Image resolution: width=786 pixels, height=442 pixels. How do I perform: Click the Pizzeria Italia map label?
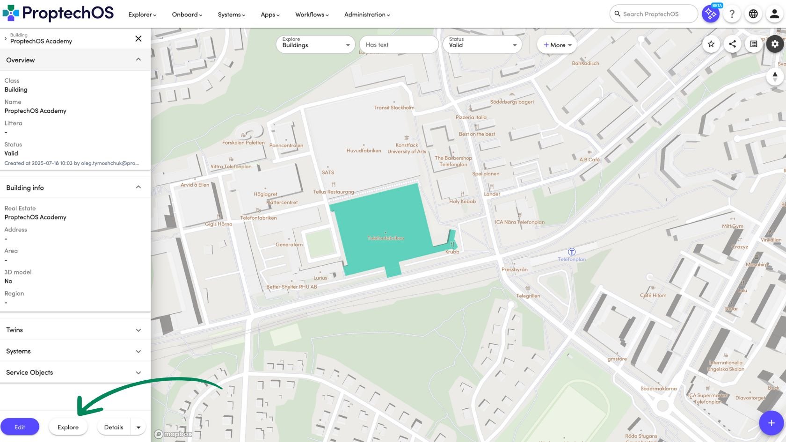click(471, 117)
